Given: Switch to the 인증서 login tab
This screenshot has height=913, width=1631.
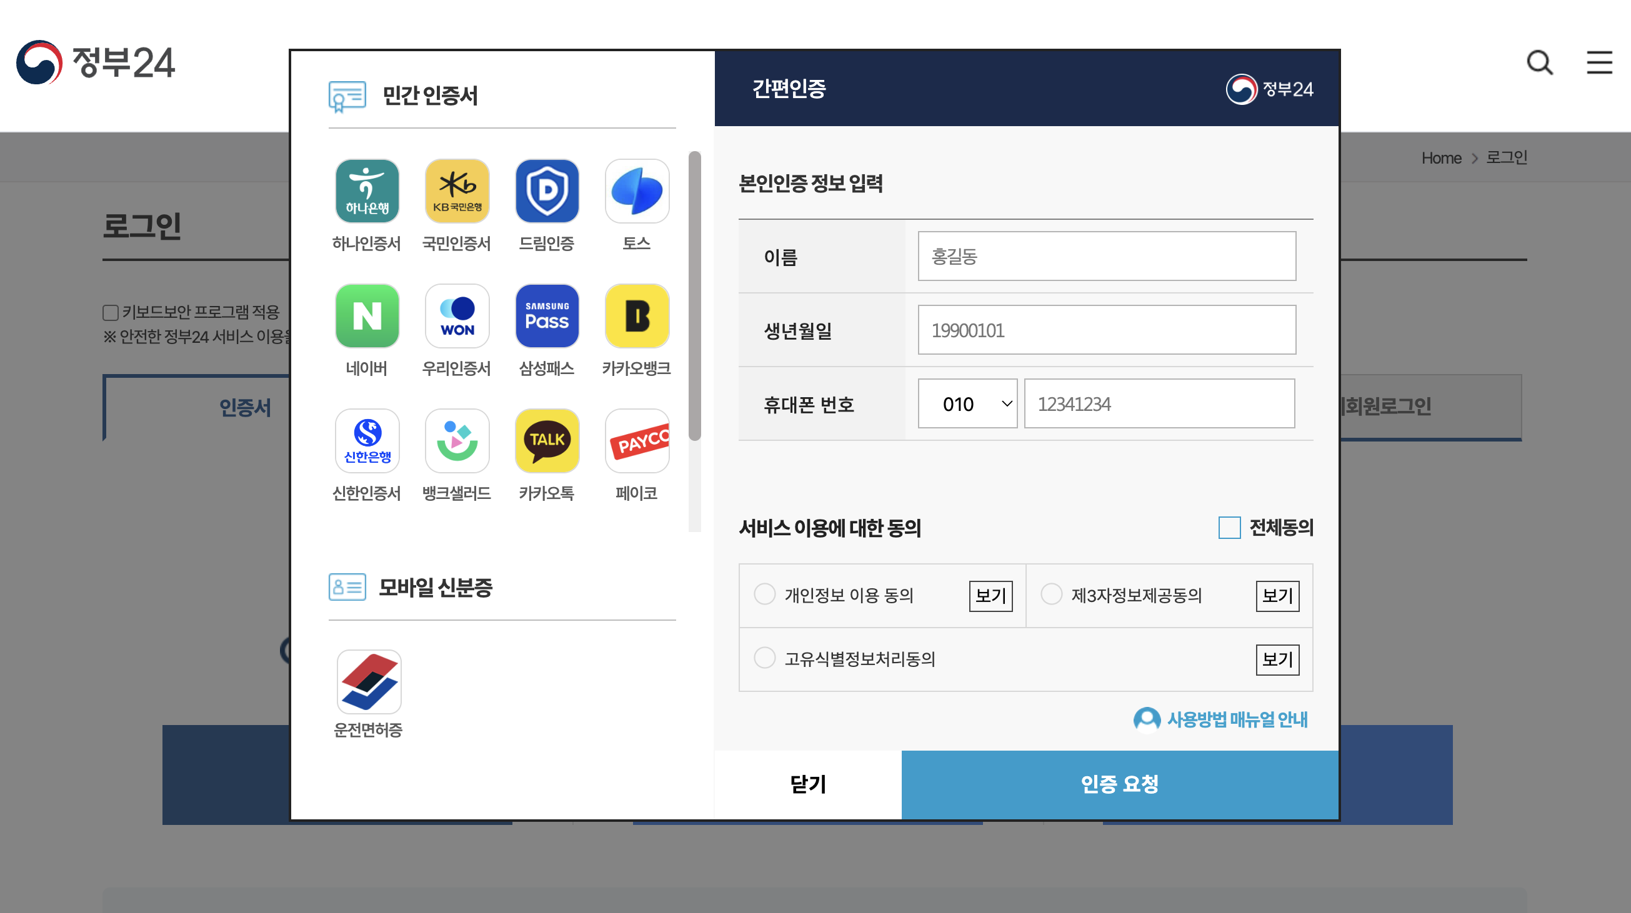Looking at the screenshot, I should pos(245,407).
